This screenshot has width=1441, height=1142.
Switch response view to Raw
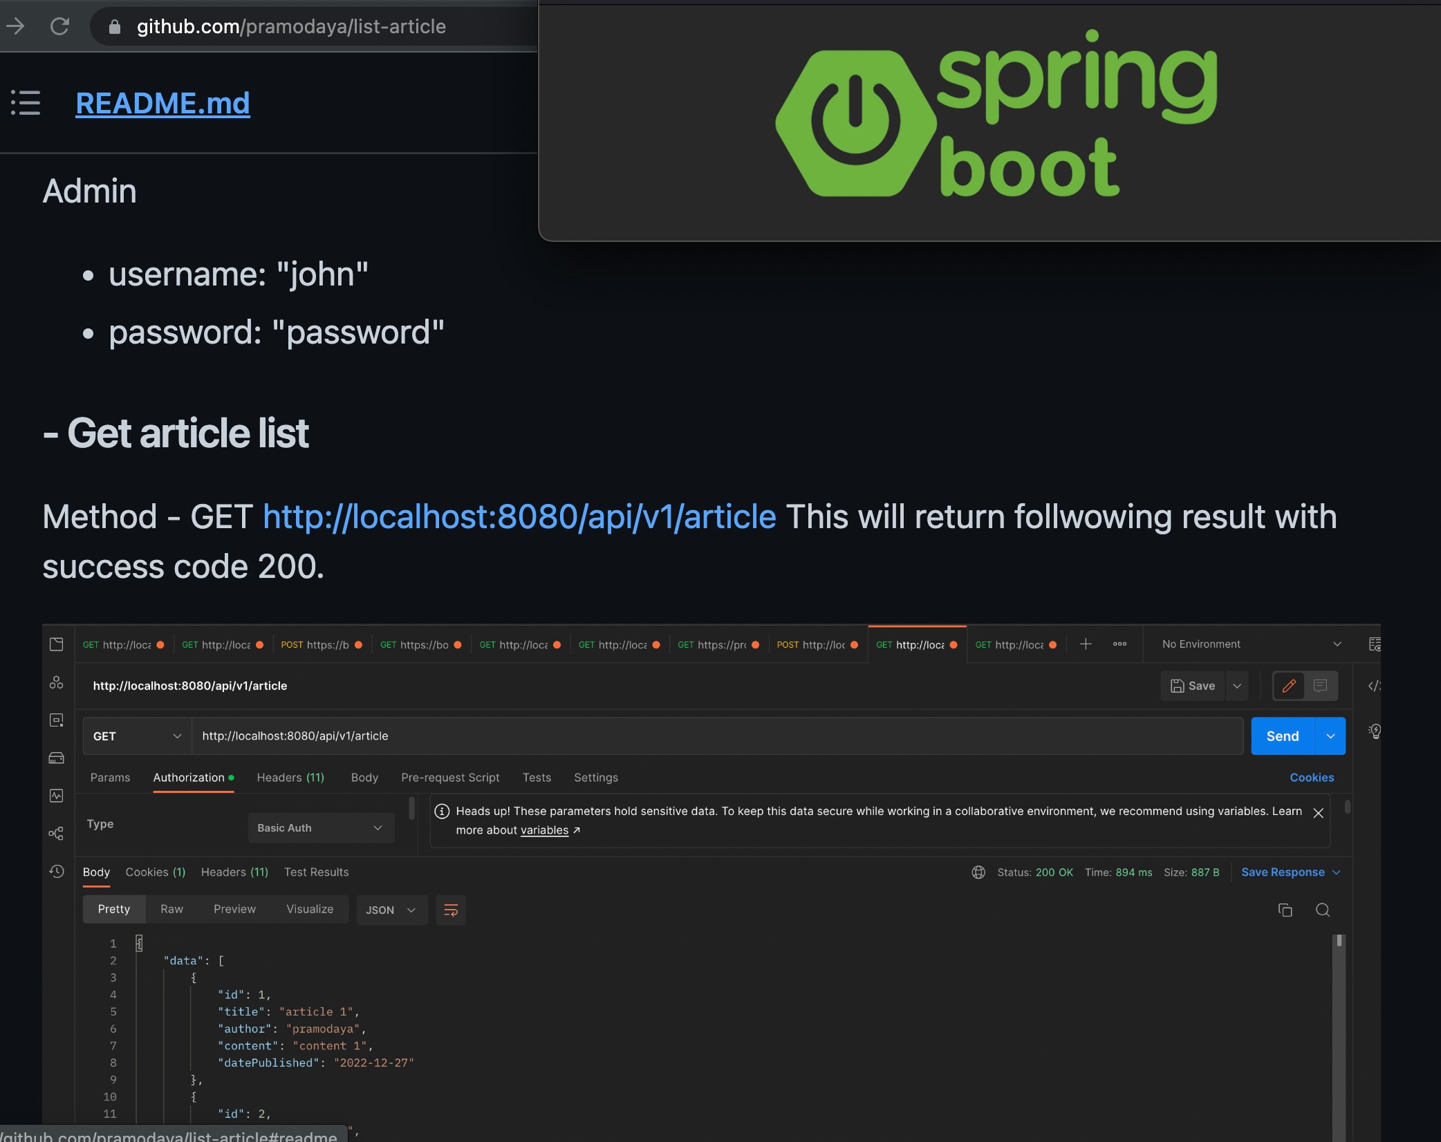tap(171, 909)
